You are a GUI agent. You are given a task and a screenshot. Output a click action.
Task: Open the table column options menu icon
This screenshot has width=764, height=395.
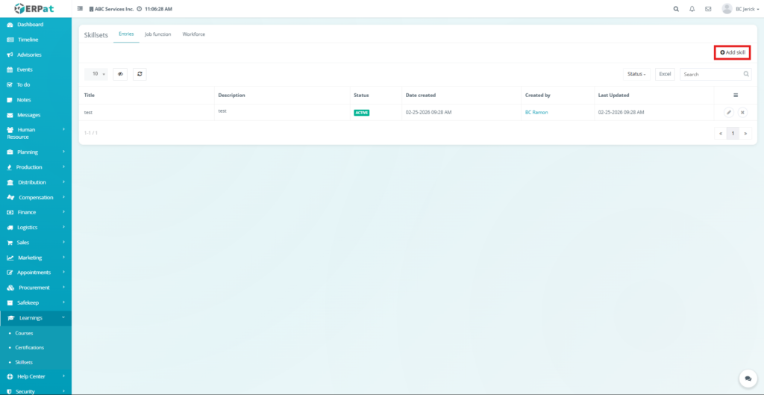pos(735,95)
